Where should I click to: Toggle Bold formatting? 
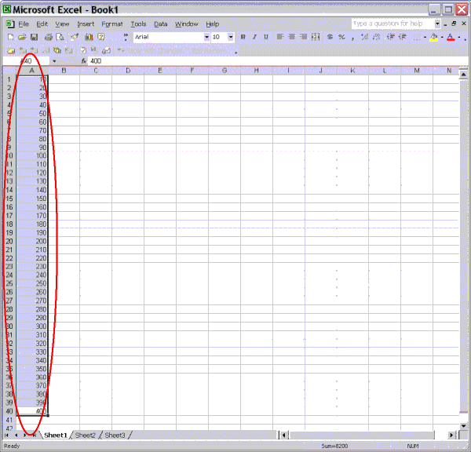point(243,37)
